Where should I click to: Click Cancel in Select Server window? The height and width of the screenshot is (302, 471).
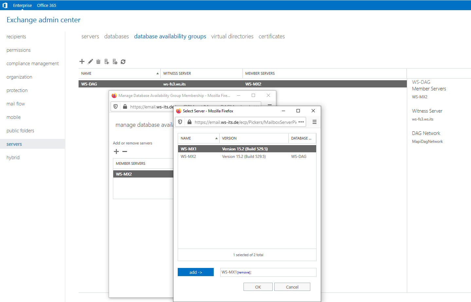292,287
